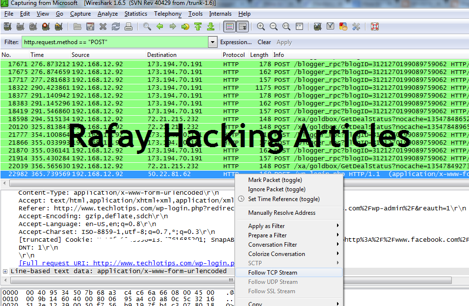Viewport: 469px width, 306px height.
Task: Clear the display filter
Action: [264, 42]
